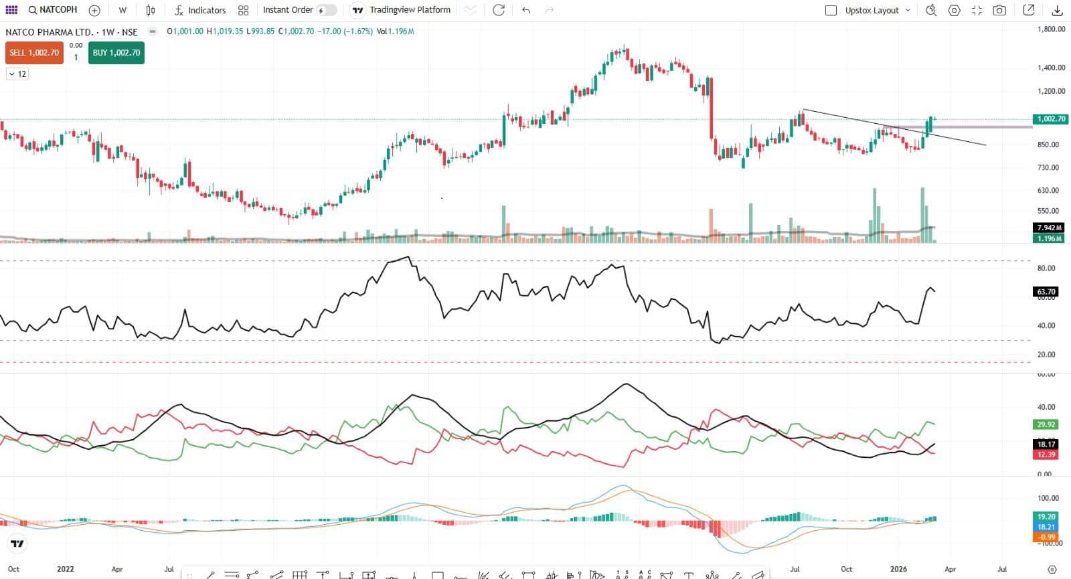Click the green 29.92 value label
The width and height of the screenshot is (1071, 579).
(x=1046, y=424)
